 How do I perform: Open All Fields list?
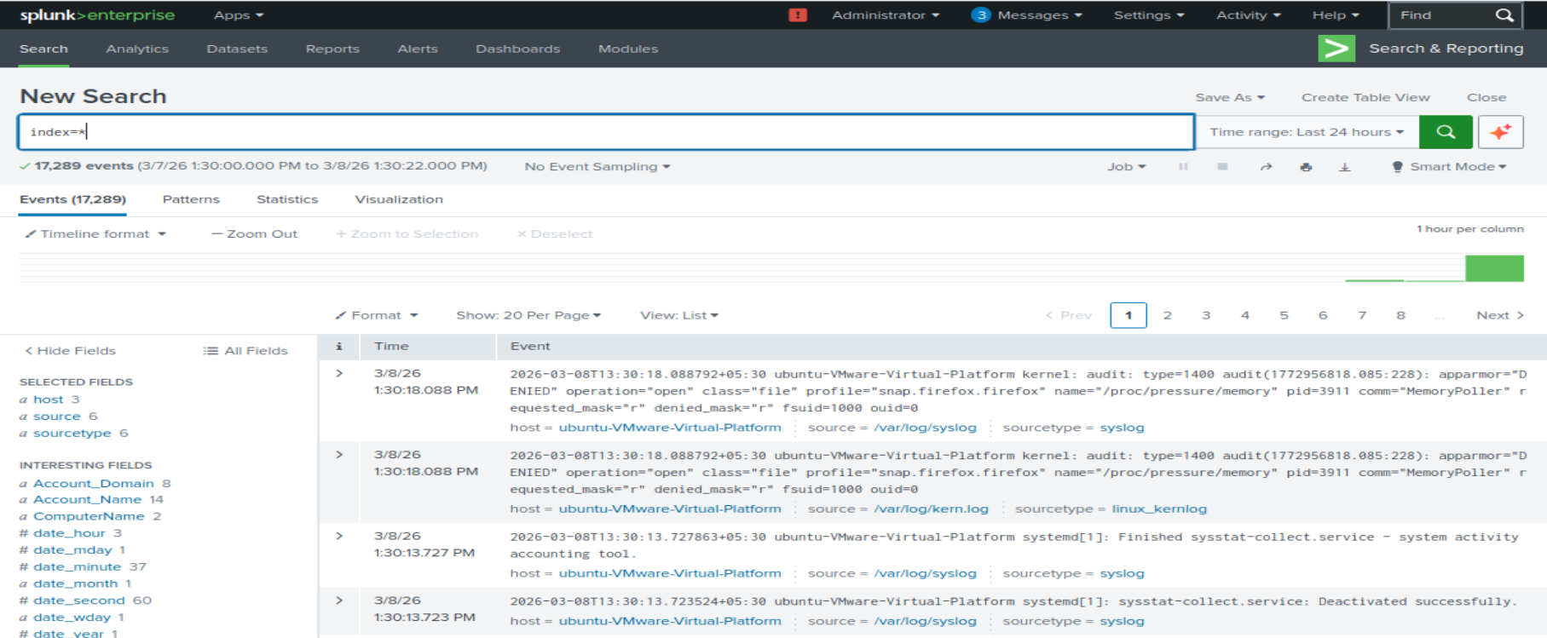(245, 351)
